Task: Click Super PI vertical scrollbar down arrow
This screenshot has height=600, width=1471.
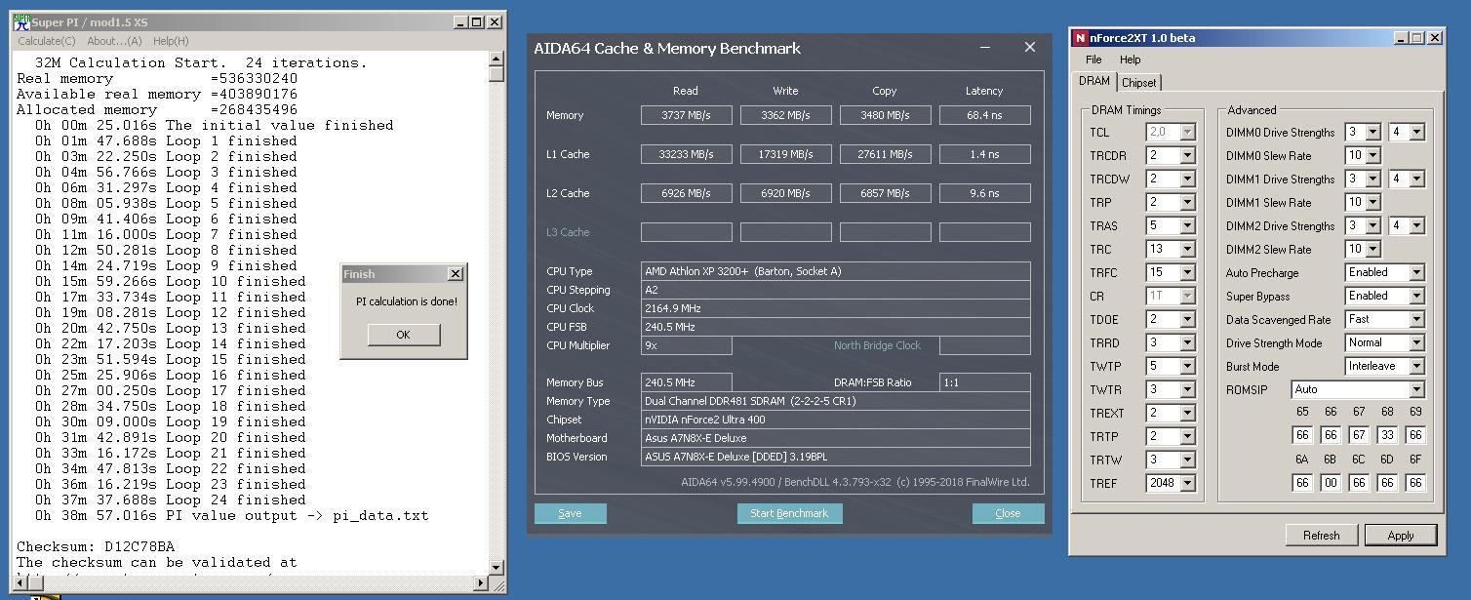Action: 497,567
